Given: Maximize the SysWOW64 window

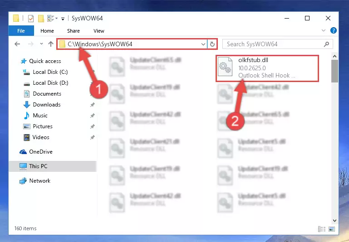Looking at the screenshot, I should (x=307, y=18).
